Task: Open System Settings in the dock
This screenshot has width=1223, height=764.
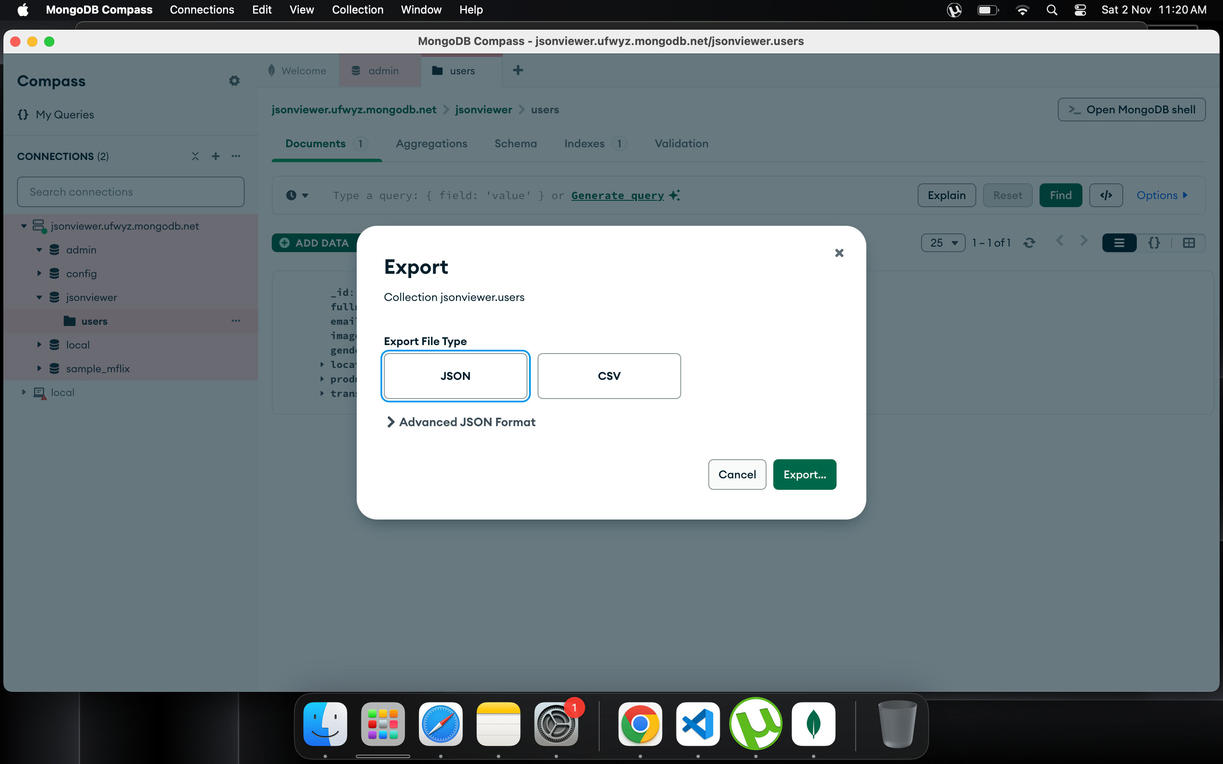Action: (556, 724)
